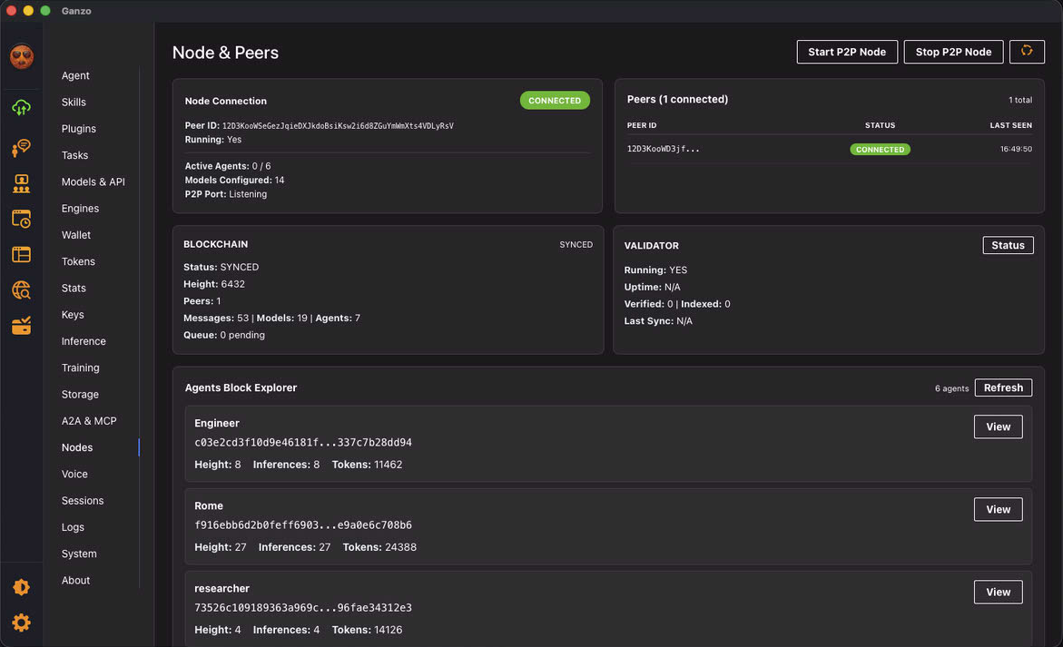The width and height of the screenshot is (1063, 647).
Task: Toggle the theme brightness icon
Action: coord(22,587)
